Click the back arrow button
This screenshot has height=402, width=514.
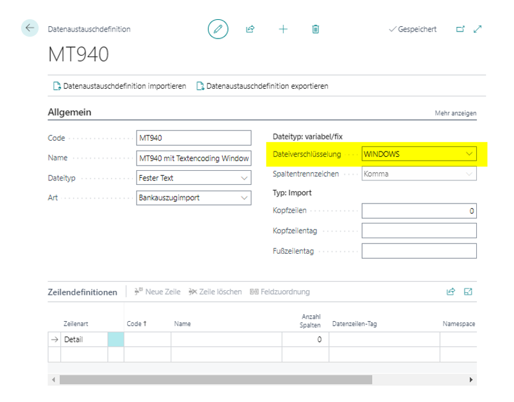click(x=30, y=29)
